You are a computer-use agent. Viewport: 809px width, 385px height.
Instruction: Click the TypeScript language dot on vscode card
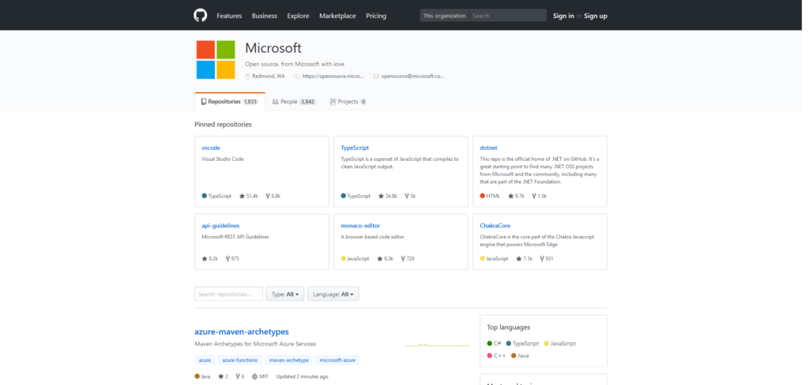tap(205, 196)
